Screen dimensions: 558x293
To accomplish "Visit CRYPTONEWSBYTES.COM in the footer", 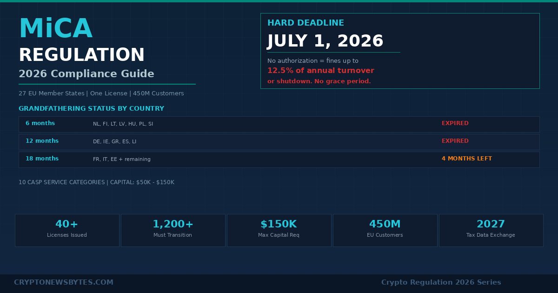I will 64,282.
